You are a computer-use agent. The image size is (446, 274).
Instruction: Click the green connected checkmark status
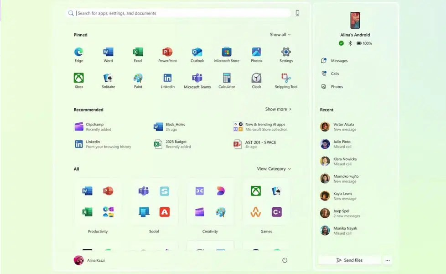[x=341, y=43]
